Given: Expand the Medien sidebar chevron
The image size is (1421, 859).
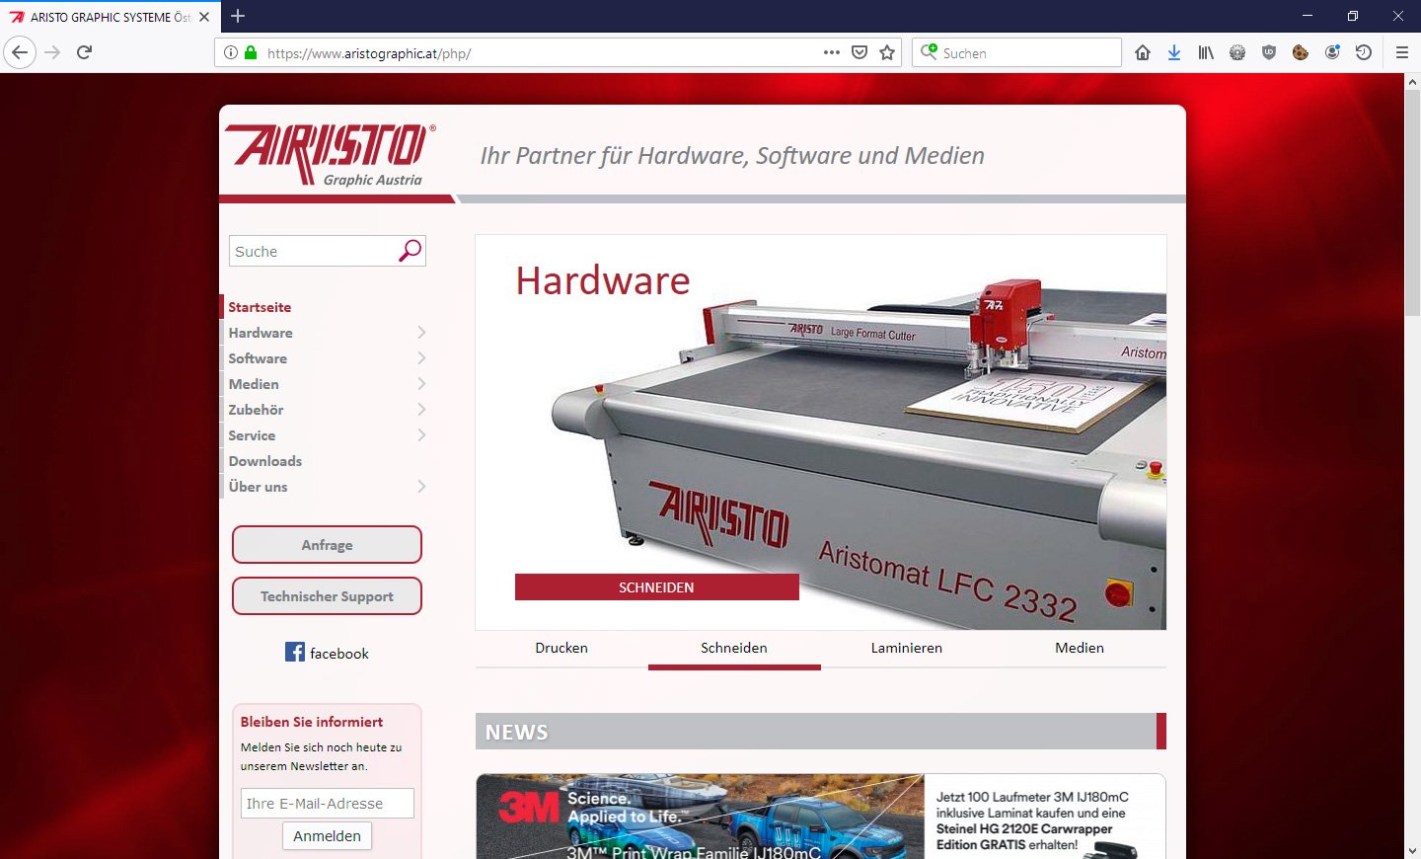Looking at the screenshot, I should click(421, 384).
